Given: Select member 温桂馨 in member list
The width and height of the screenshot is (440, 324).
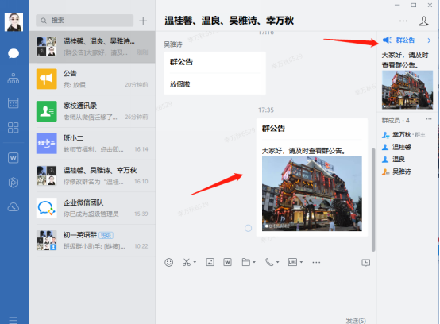Looking at the screenshot, I should [396, 147].
